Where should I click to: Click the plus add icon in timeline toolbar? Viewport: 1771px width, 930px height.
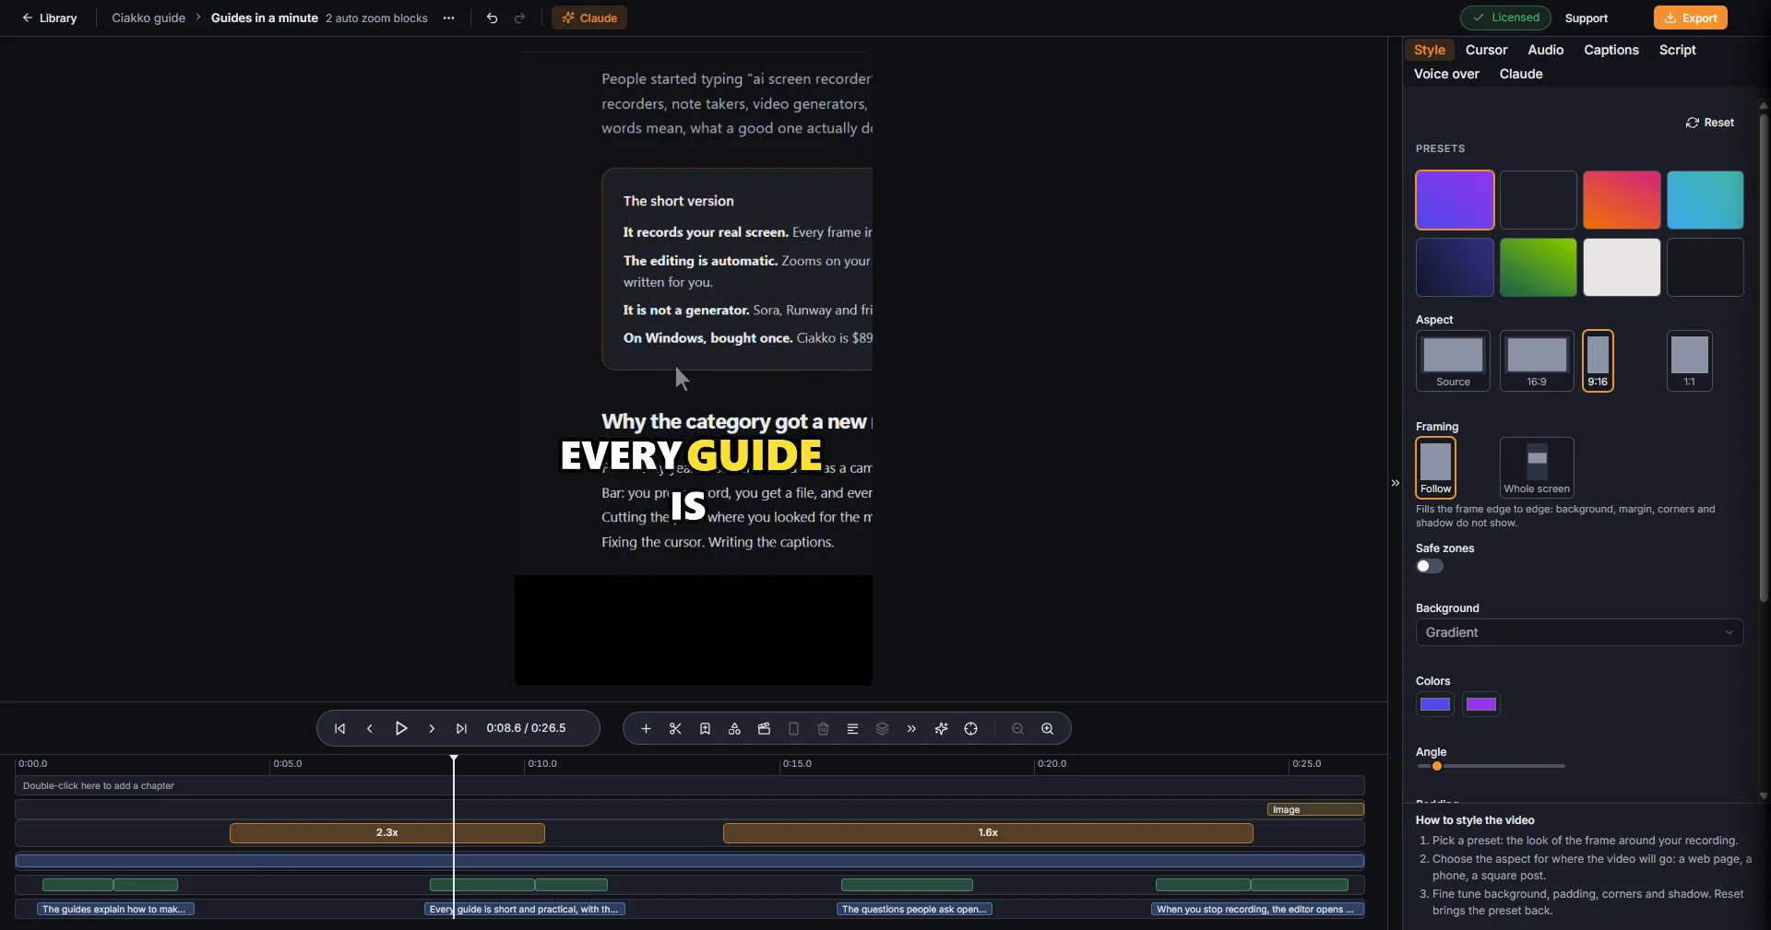point(646,728)
